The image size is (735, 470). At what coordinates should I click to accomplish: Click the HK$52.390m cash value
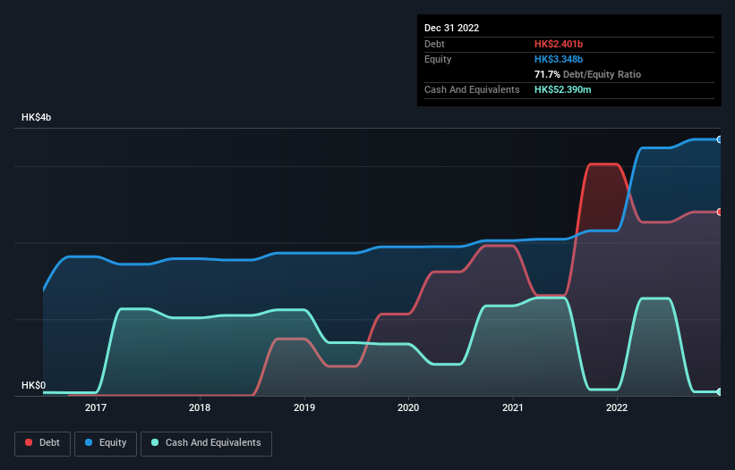click(x=562, y=89)
